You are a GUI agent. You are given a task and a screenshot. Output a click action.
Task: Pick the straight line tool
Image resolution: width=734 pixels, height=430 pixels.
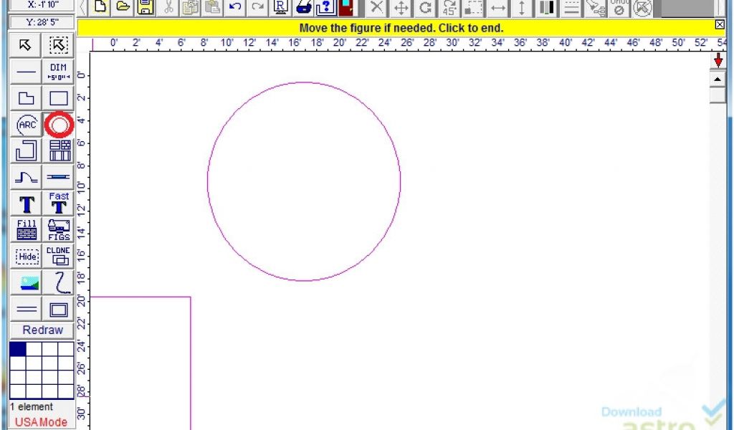click(27, 72)
